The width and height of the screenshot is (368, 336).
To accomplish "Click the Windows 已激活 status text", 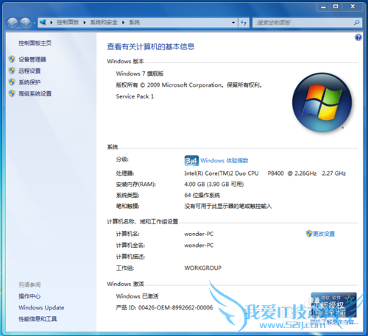I will [138, 296].
